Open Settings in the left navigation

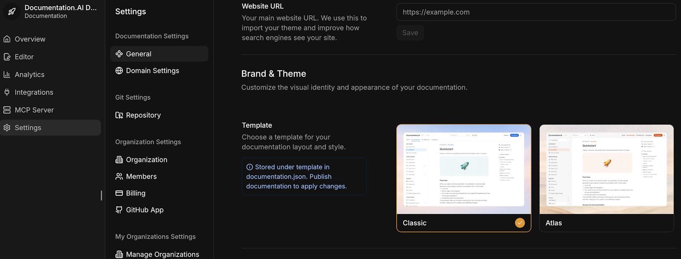point(28,128)
